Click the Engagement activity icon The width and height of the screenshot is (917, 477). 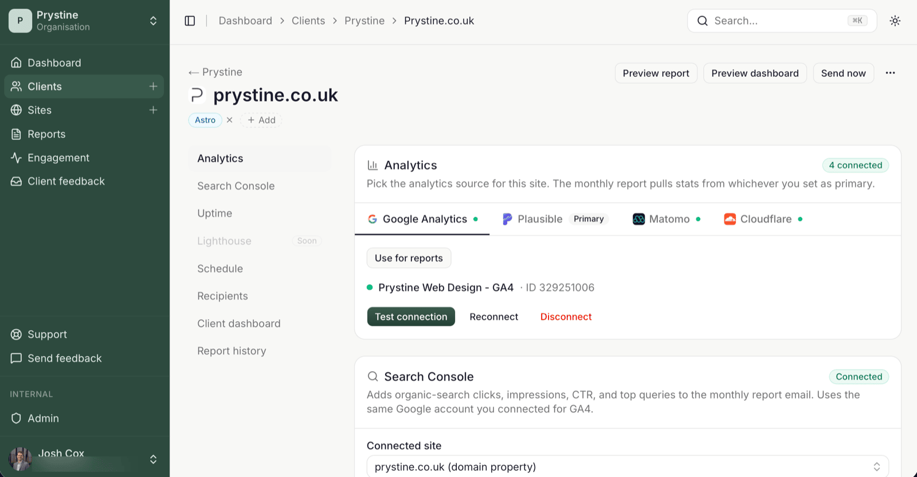pos(16,157)
